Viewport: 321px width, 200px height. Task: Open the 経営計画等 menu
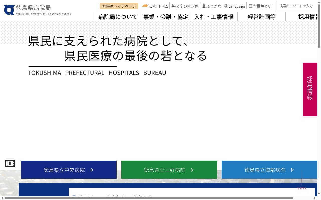click(x=262, y=17)
